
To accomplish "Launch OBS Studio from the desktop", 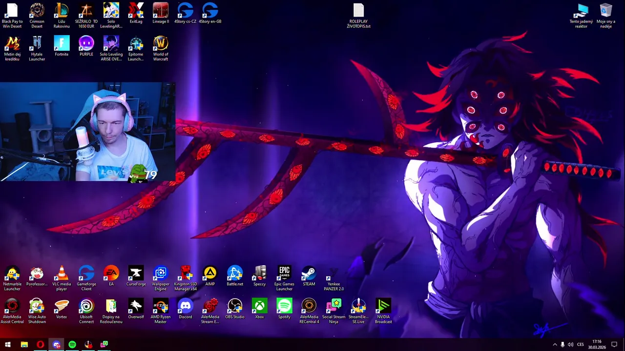I will coord(235,309).
